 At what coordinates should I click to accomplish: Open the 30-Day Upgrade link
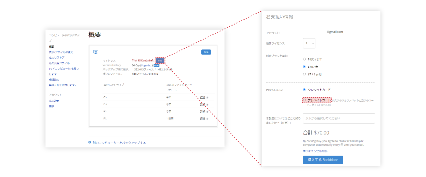coord(142,65)
